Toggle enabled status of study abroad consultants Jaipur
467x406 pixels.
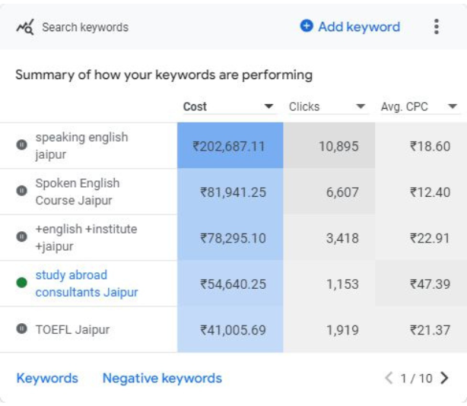22,283
